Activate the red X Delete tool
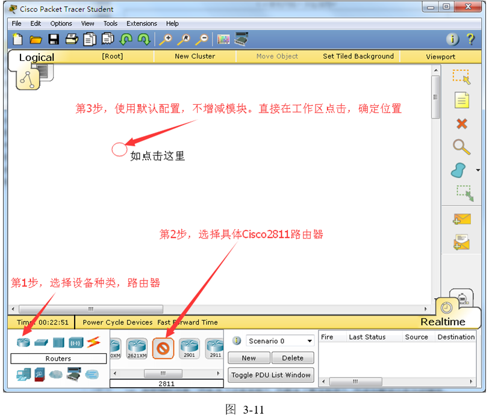This screenshot has width=489, height=416. (x=461, y=123)
